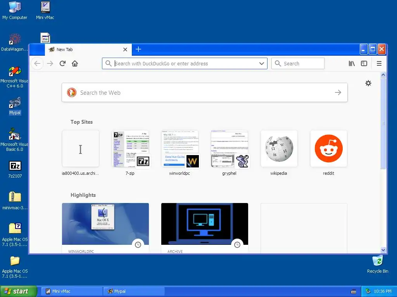Click the Top Sites section heading

[x=81, y=122]
